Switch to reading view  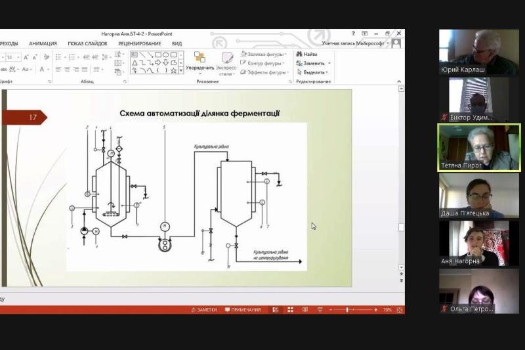point(304,309)
